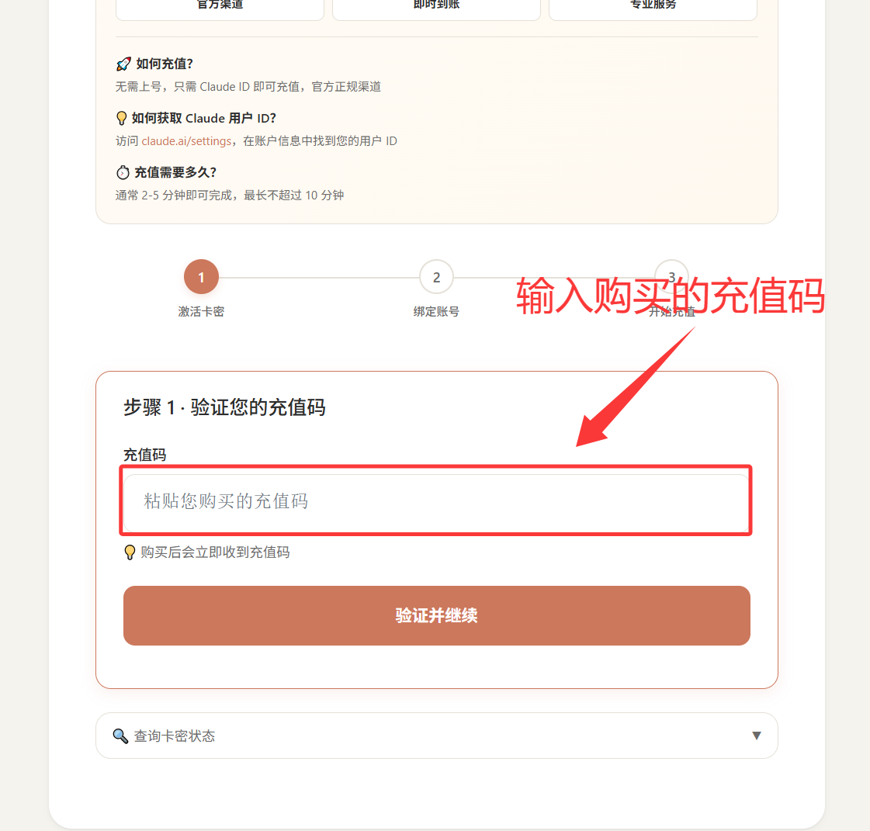Click the 验证并继续 button
The width and height of the screenshot is (870, 831).
coord(437,616)
